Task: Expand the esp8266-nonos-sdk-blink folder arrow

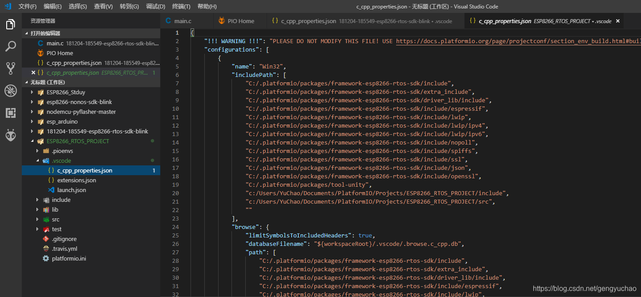Action: [x=32, y=102]
